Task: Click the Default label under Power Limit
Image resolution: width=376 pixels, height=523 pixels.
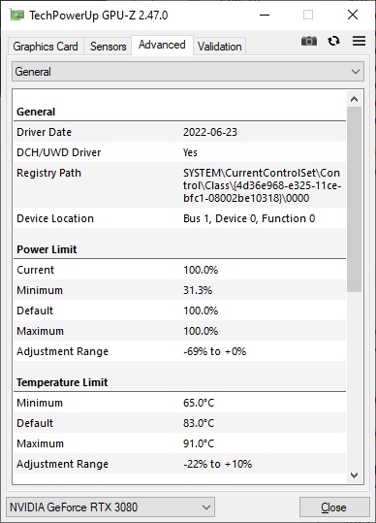Action: [35, 311]
